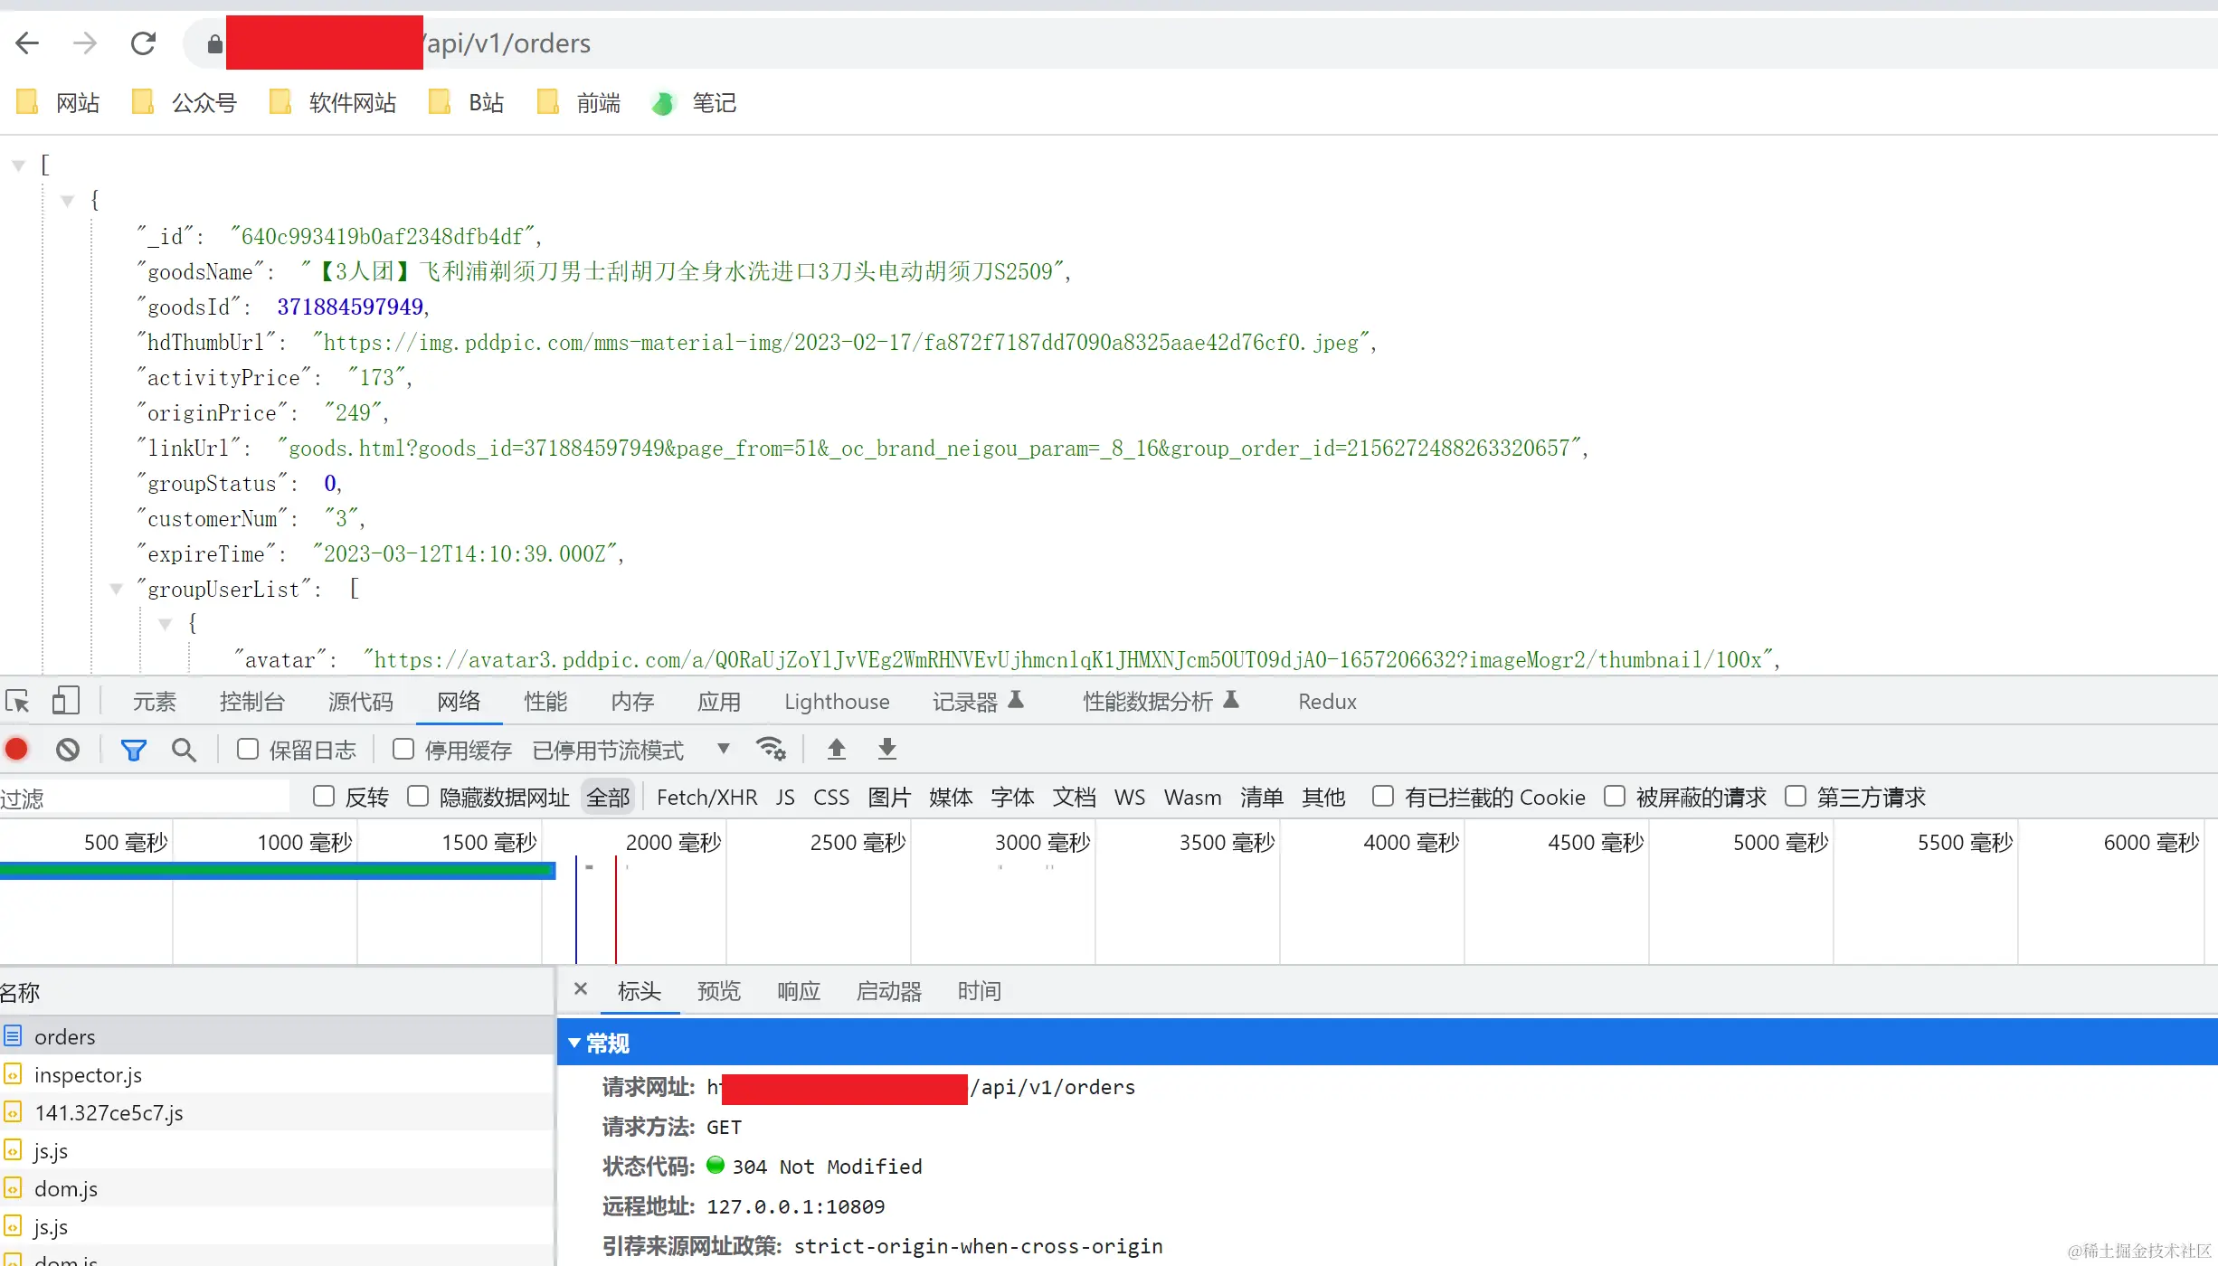2218x1266 pixels.
Task: Filter requests by Fetch/XHR
Action: [x=707, y=797]
